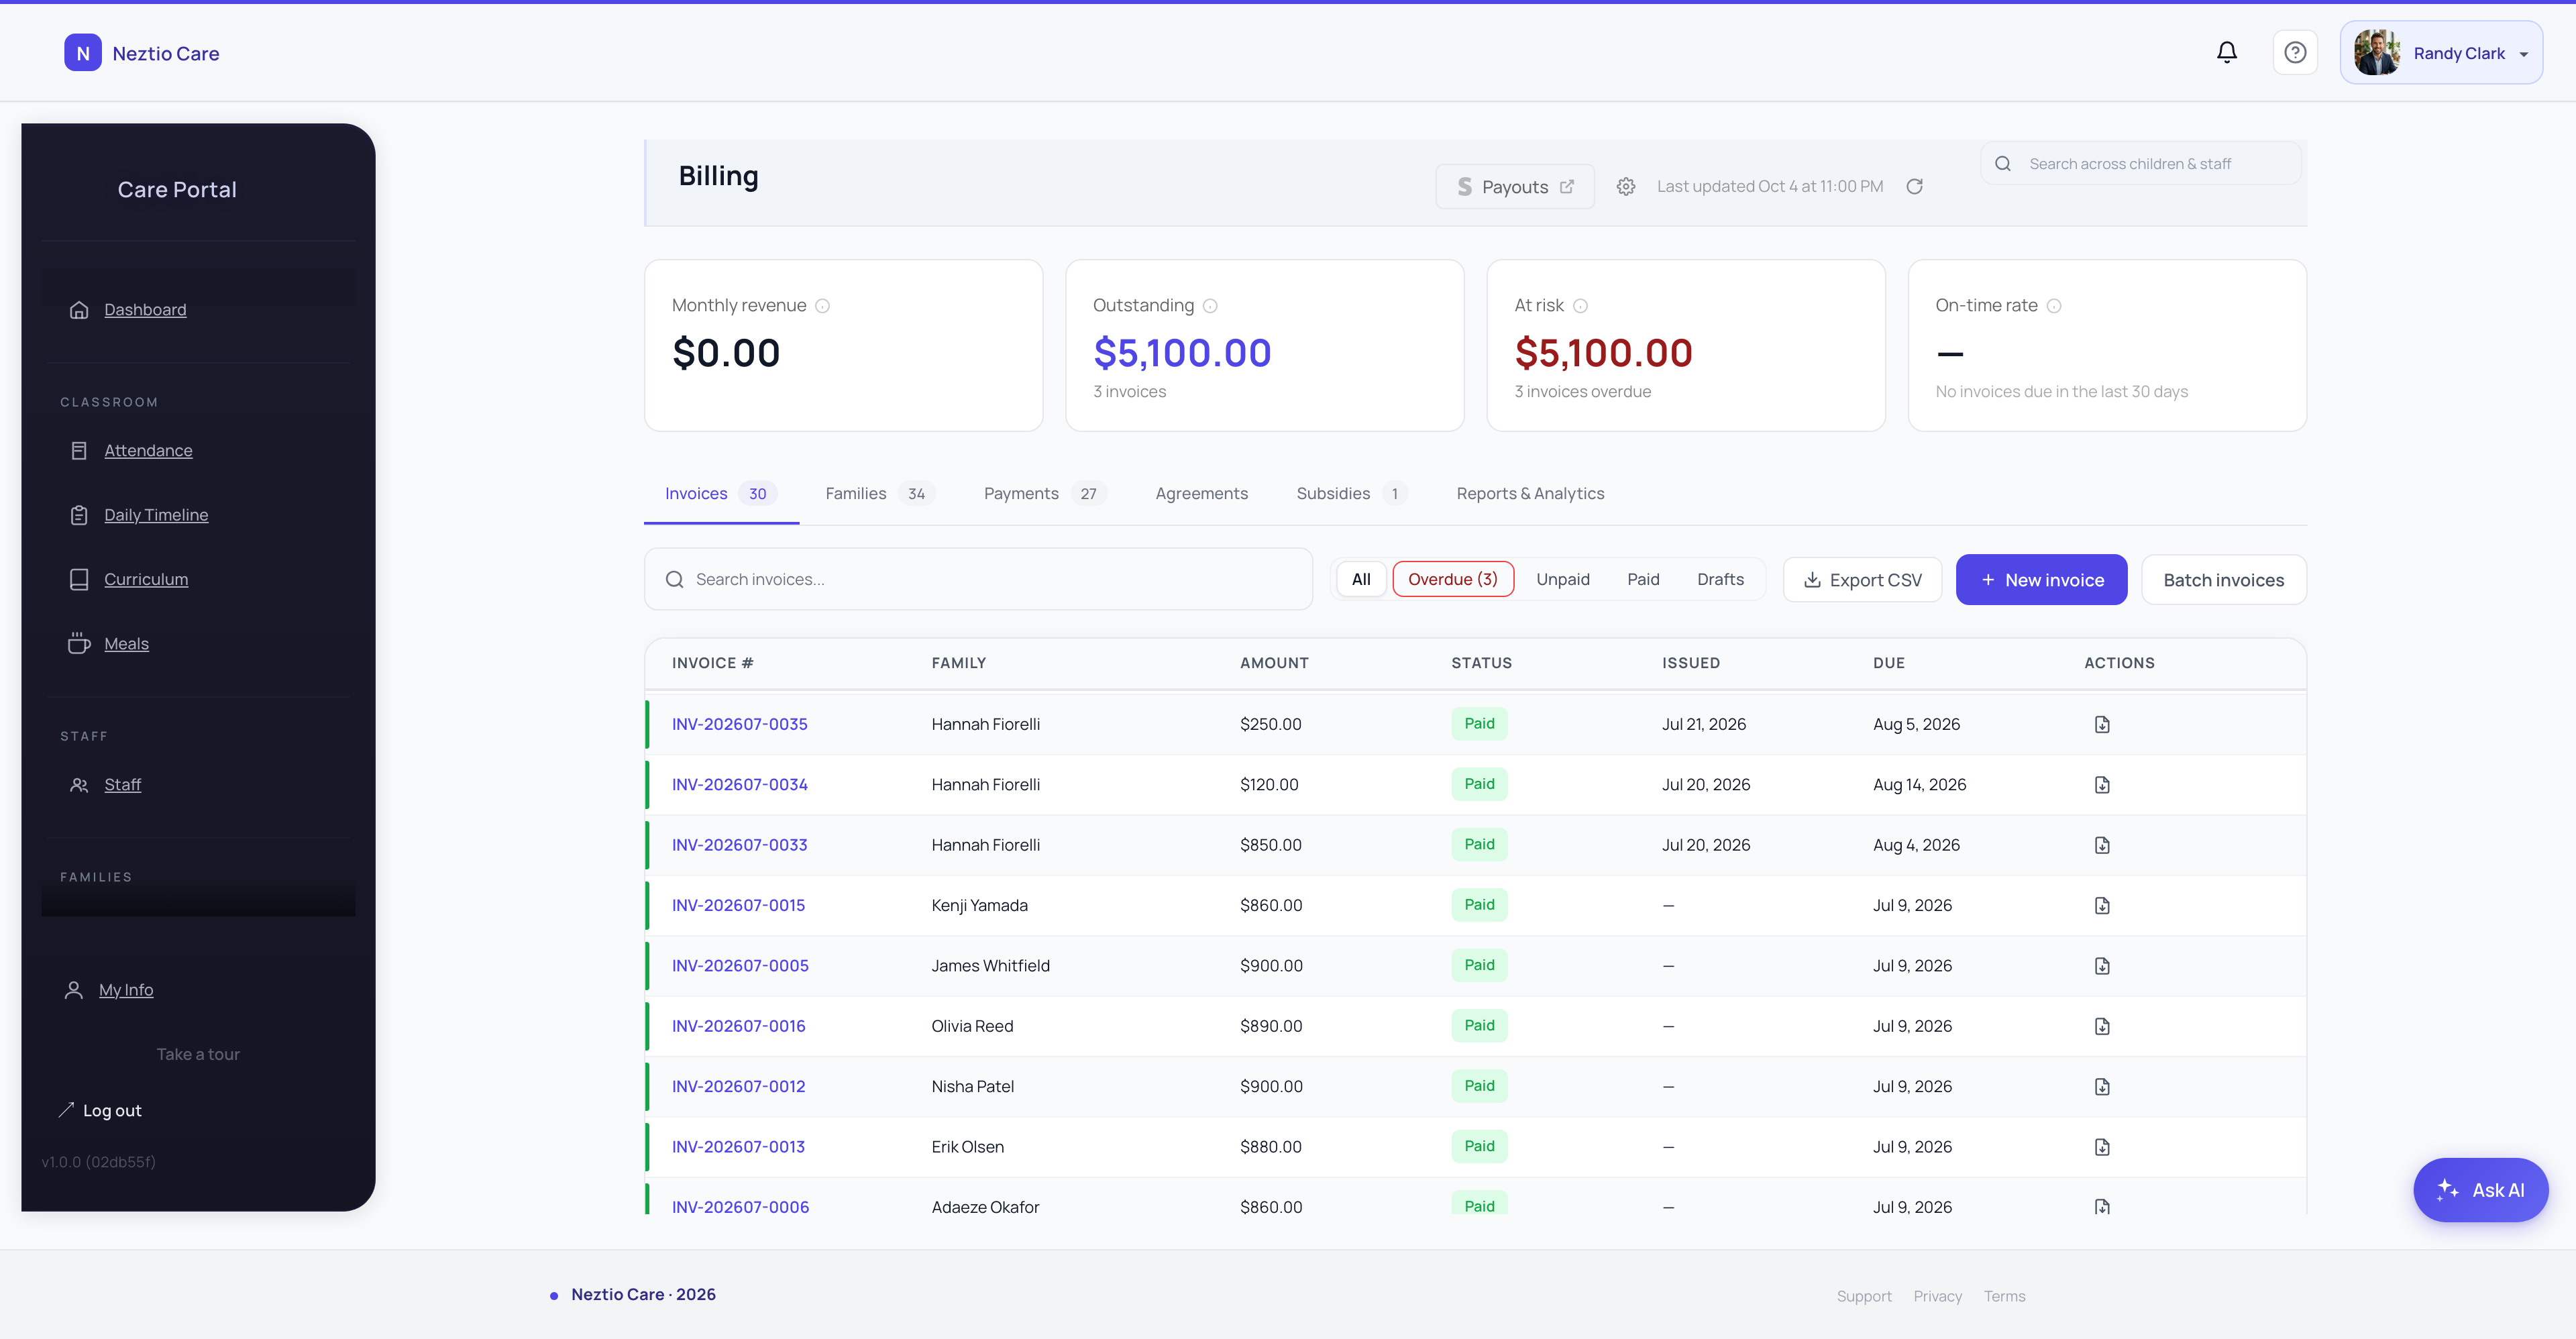Image resolution: width=2576 pixels, height=1339 pixels.
Task: Click the Search invoices field
Action: (x=978, y=580)
